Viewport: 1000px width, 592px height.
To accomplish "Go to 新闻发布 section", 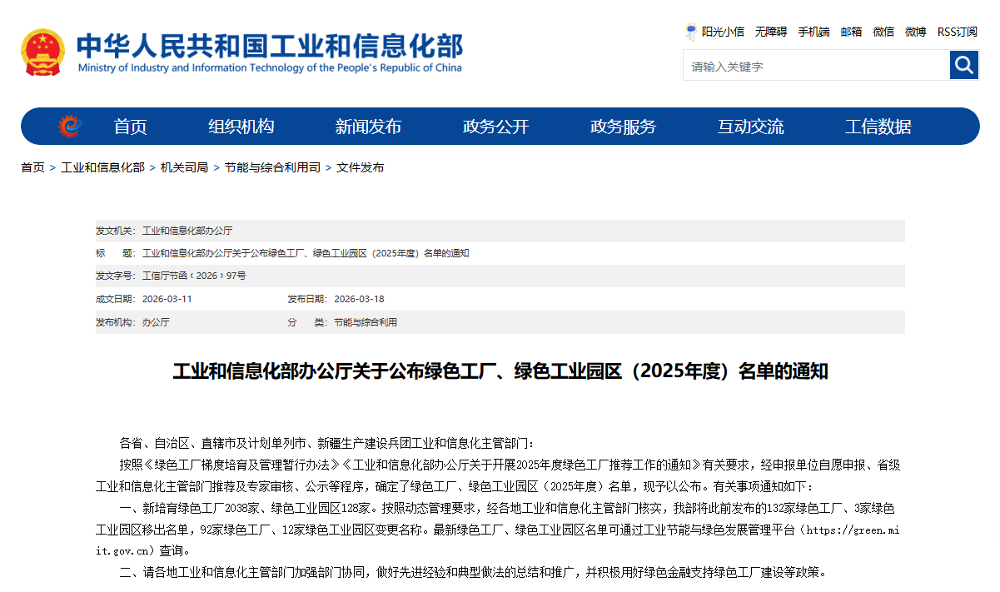I will [368, 127].
